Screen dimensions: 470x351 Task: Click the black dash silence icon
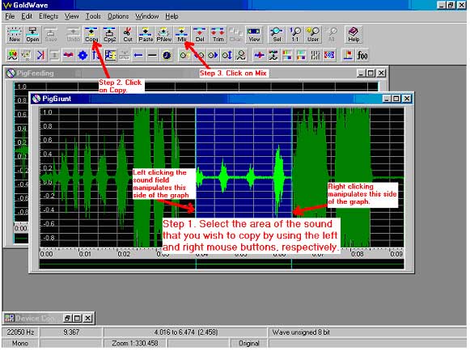[x=152, y=55]
